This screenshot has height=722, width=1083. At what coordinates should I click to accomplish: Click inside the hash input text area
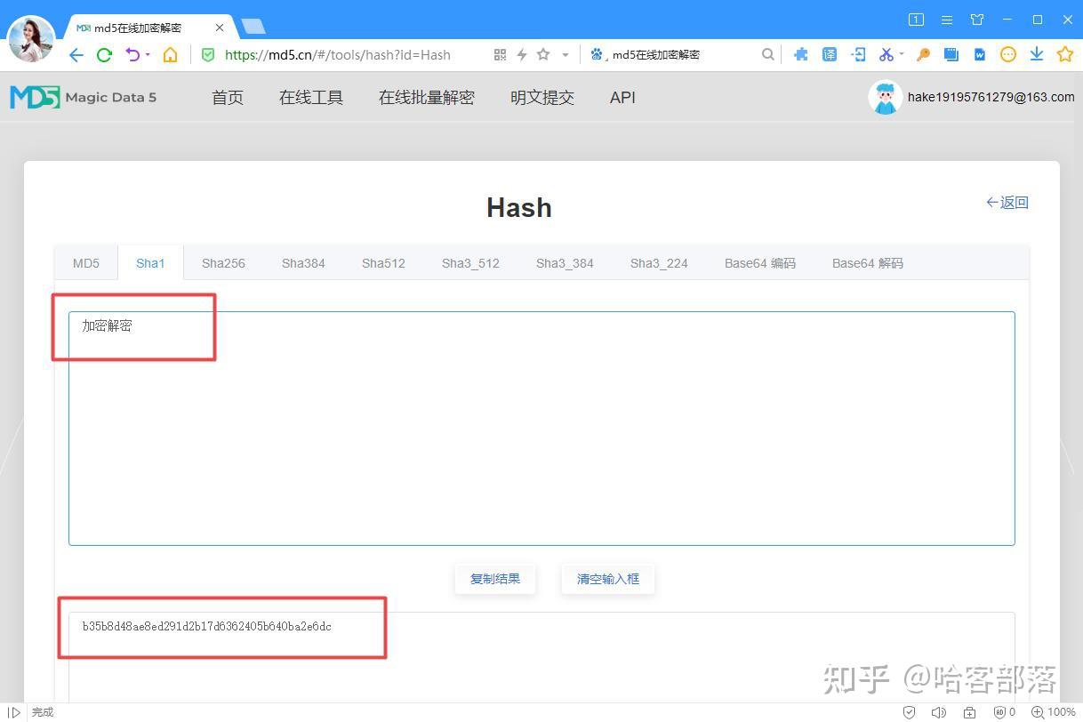[x=541, y=427]
